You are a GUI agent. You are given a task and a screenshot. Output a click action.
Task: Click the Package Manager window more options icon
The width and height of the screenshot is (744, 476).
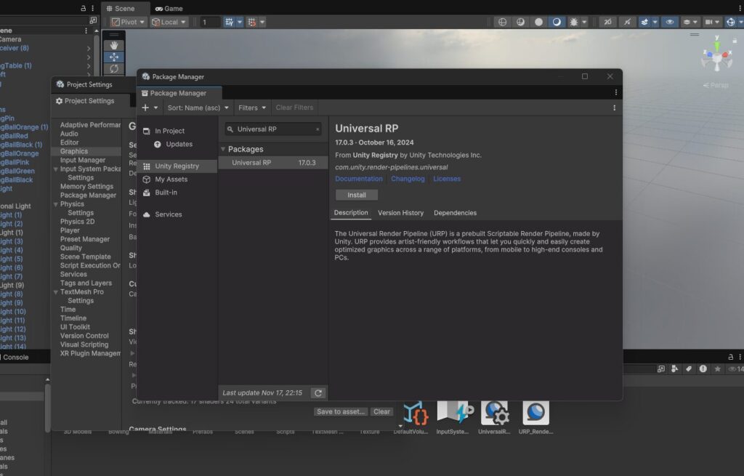(616, 92)
